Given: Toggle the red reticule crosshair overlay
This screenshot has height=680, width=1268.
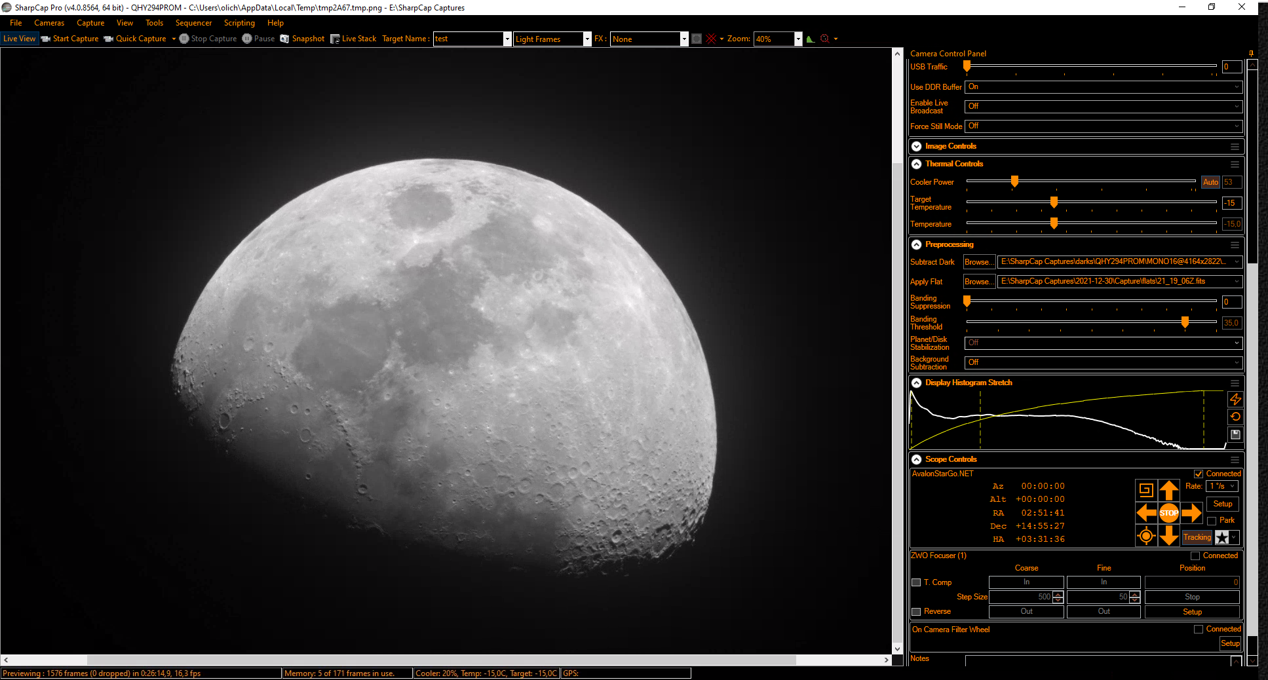Looking at the screenshot, I should click(x=711, y=39).
